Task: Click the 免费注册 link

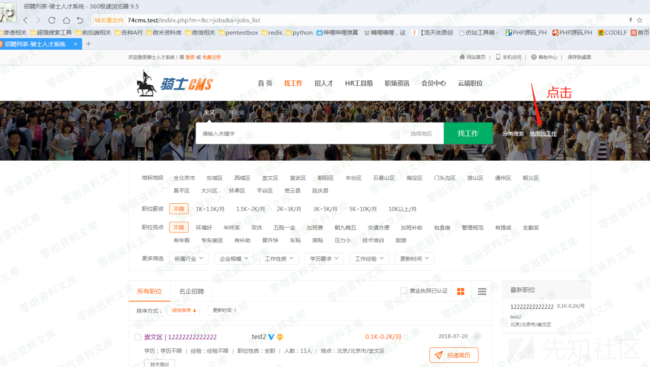Action: coord(212,57)
